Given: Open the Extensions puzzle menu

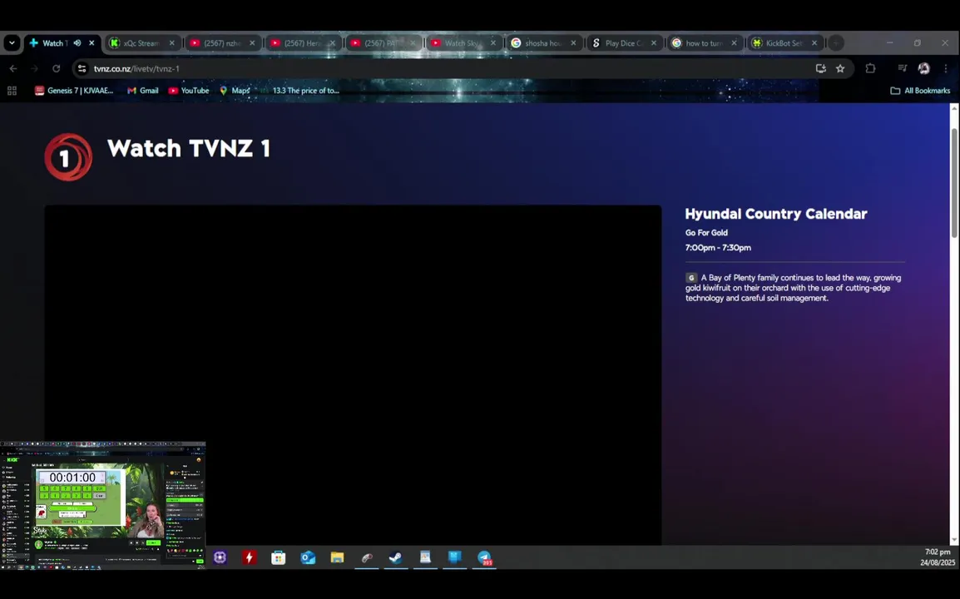Looking at the screenshot, I should 870,68.
